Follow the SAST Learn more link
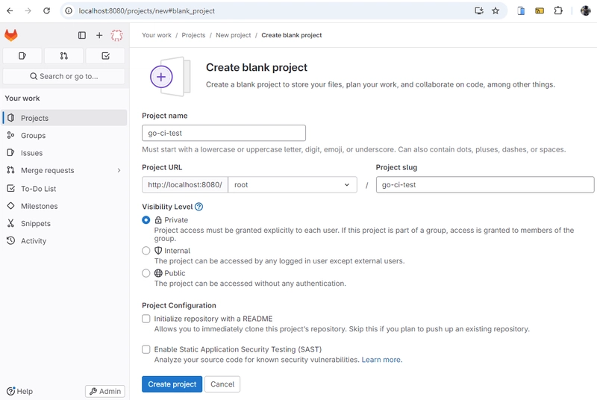Screen dimensions: 597x400 click(x=381, y=360)
